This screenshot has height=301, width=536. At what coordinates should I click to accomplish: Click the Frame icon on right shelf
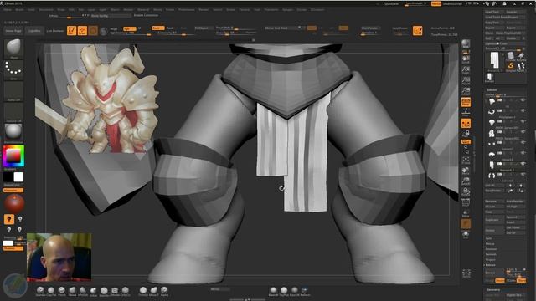(466, 161)
